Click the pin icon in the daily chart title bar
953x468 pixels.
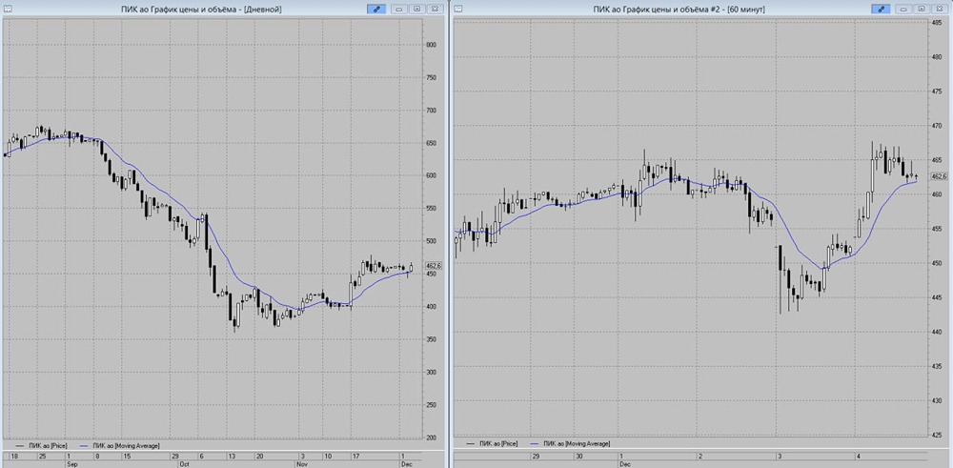(x=376, y=10)
